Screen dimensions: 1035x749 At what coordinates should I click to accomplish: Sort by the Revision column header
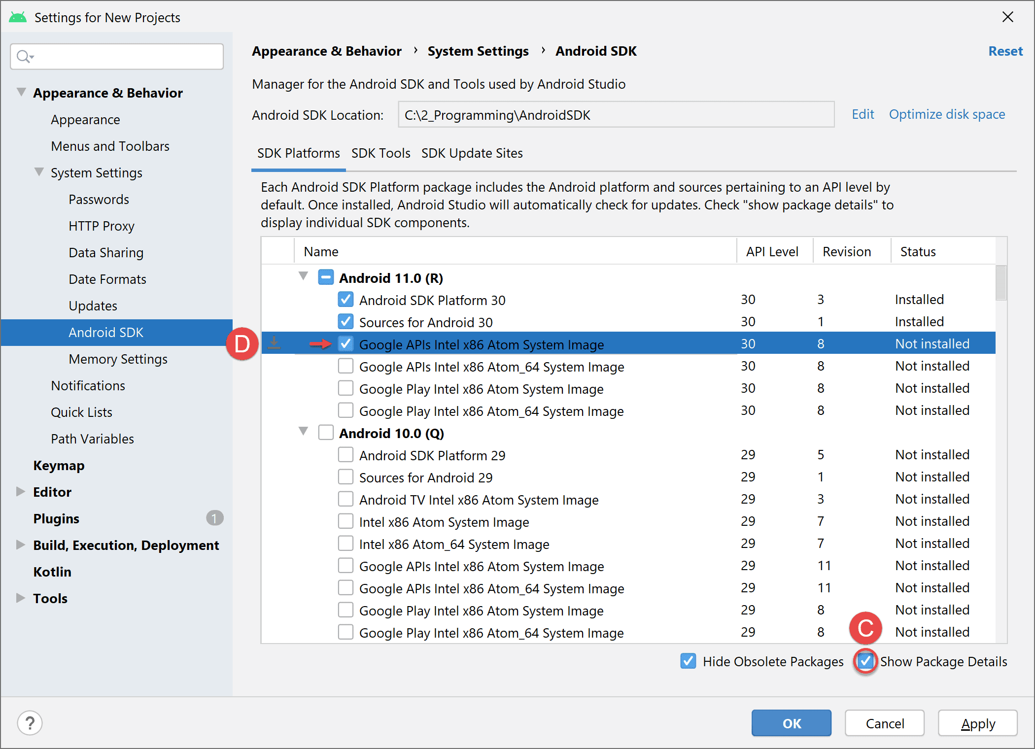click(852, 252)
